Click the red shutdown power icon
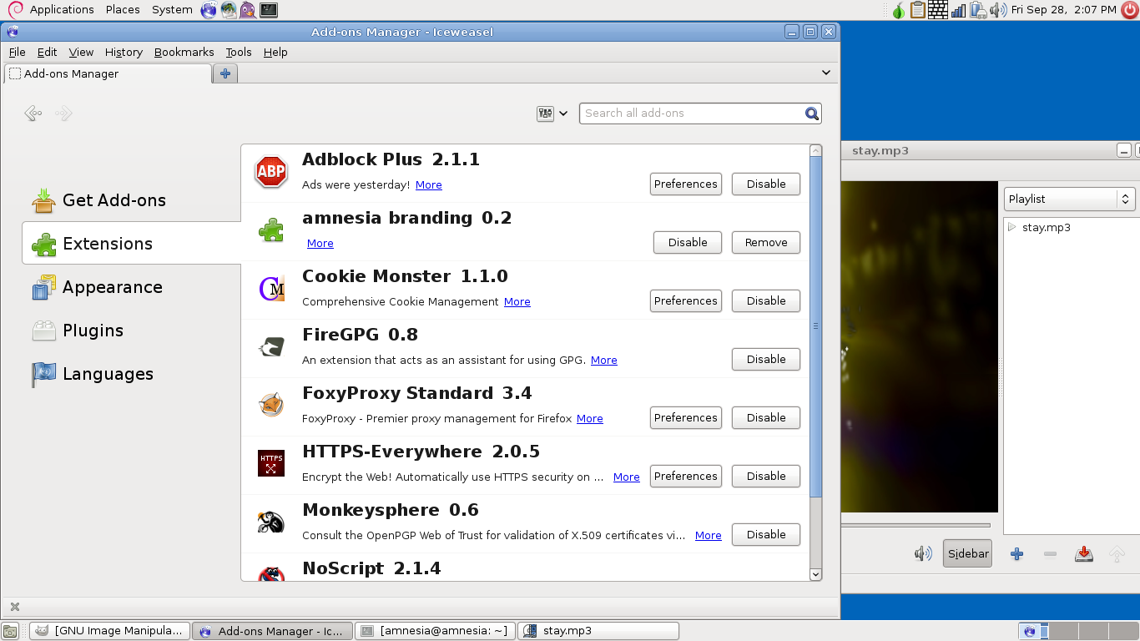Screen dimensions: 1140x641 (1130, 10)
